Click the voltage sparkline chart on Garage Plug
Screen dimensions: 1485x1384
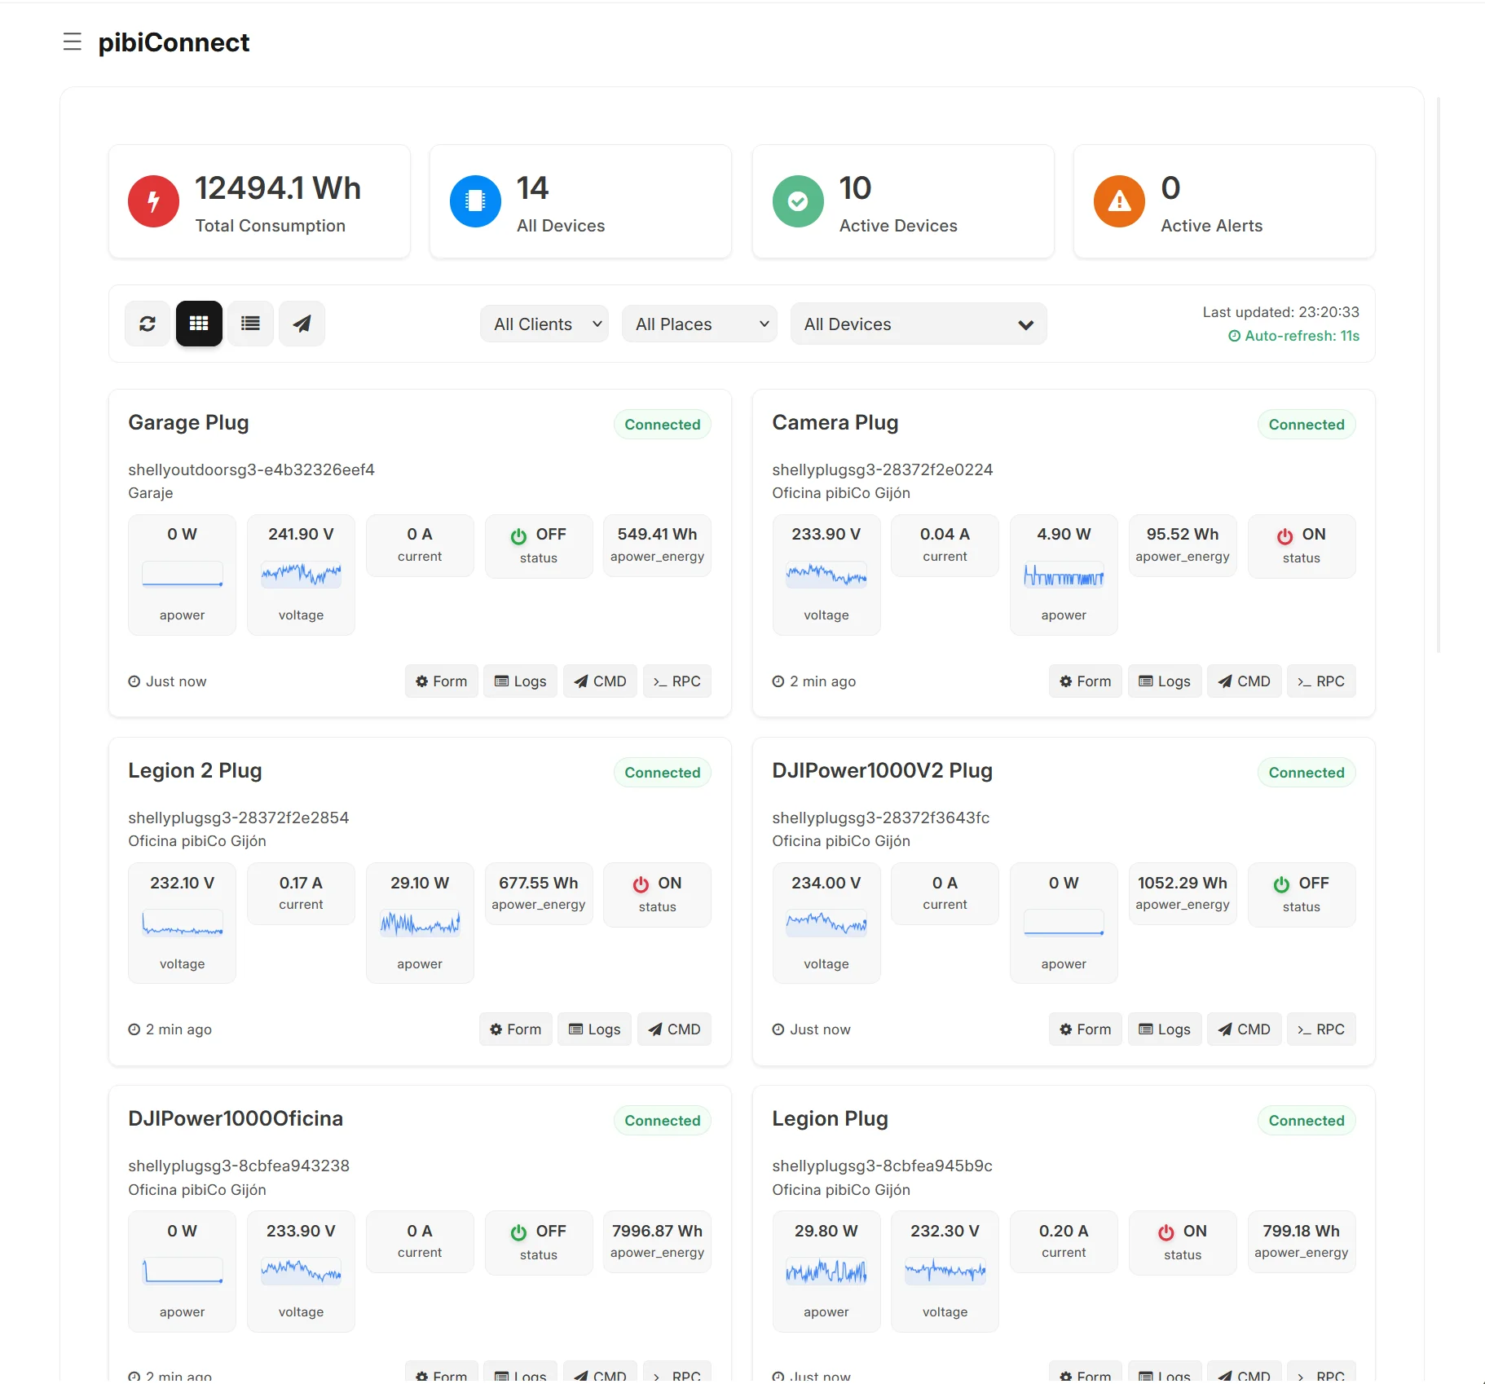point(301,574)
